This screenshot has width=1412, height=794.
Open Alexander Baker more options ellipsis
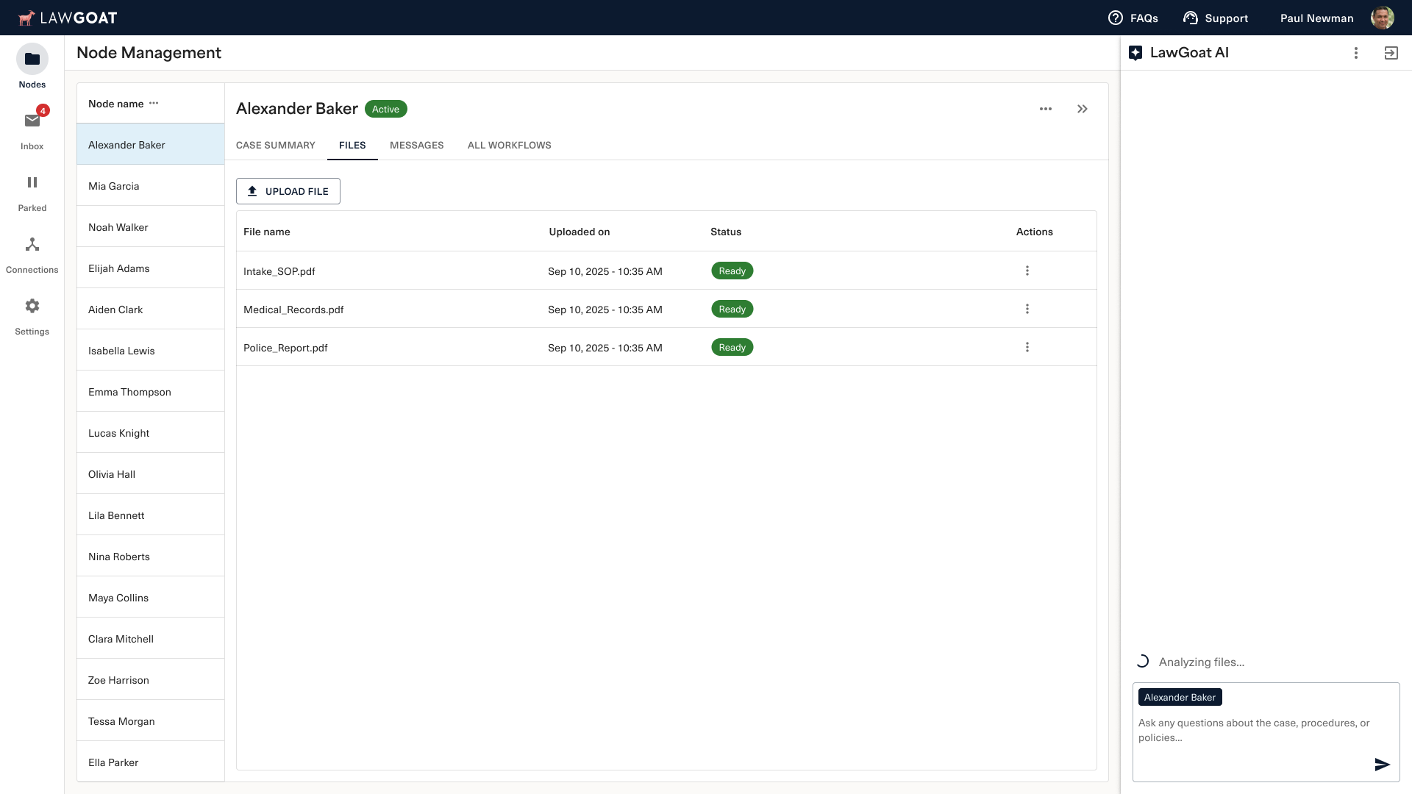(x=1045, y=109)
